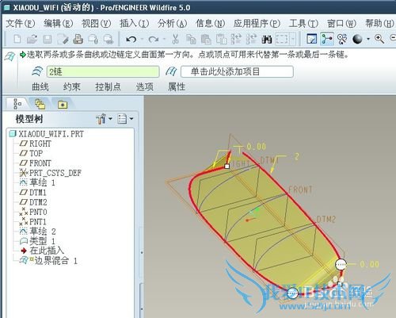Switch to the favorites folder navigator tab
Image resolution: width=396 pixels, height=318 pixels.
click(63, 105)
